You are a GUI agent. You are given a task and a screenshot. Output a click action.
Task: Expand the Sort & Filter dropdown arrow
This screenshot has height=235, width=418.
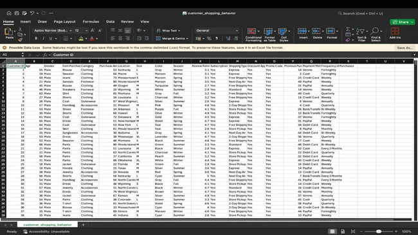tap(367, 31)
